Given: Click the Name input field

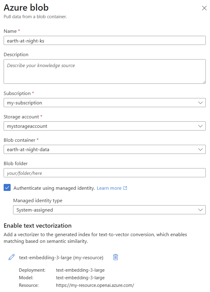Looking at the screenshot, I should point(104,40).
